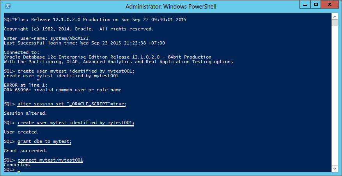This screenshot has width=342, height=176.
Task: Click the empty vertical scrollbar track
Action: point(334,96)
